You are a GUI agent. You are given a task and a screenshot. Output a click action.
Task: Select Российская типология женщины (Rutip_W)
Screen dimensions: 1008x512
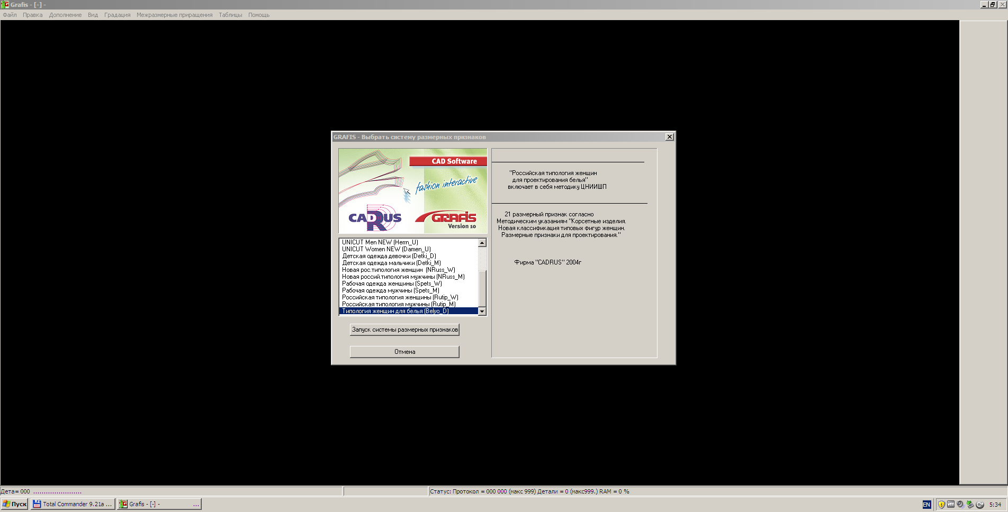[409, 297]
